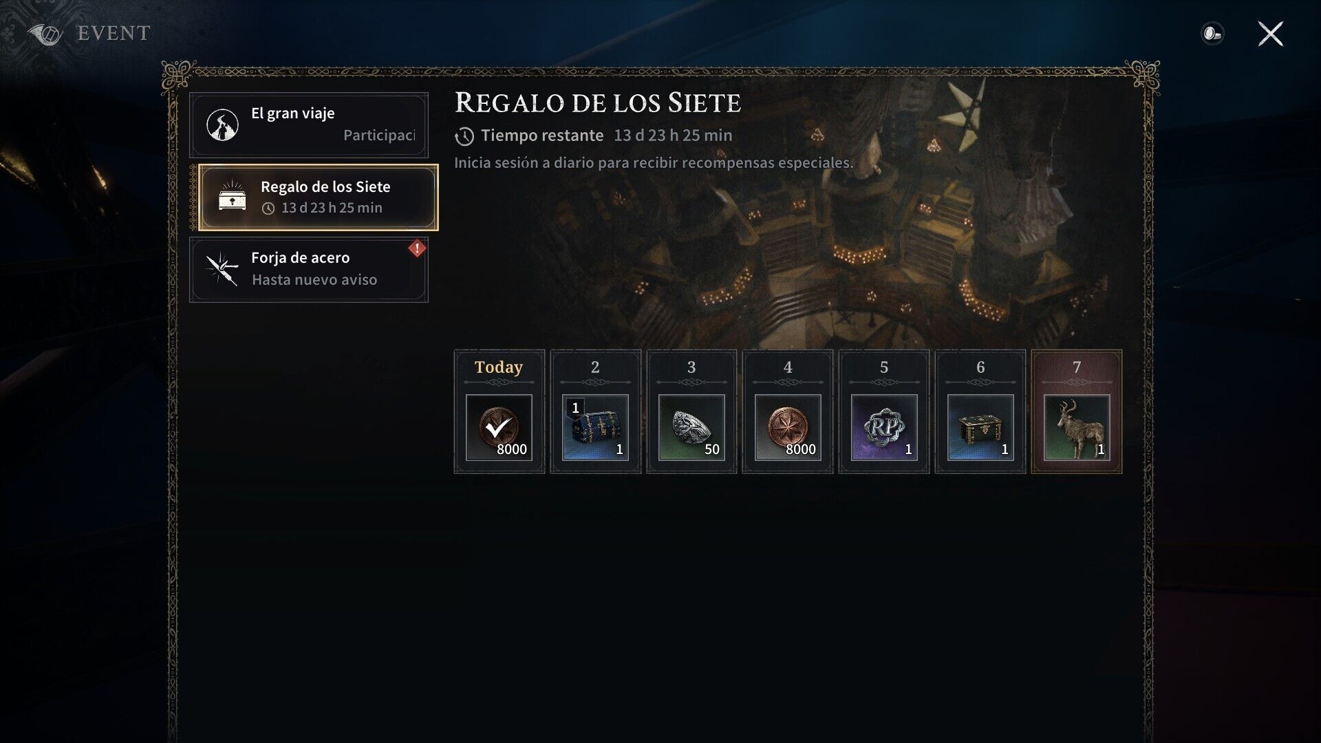The width and height of the screenshot is (1321, 743).
Task: Click the day 7 card header
Action: coord(1077,367)
